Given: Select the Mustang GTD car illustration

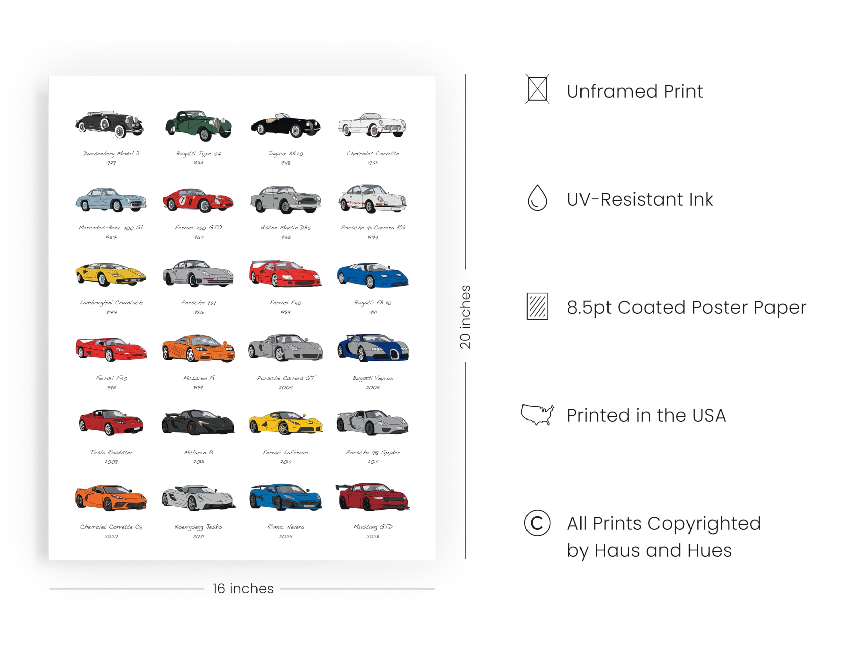Looking at the screenshot, I should tap(373, 497).
